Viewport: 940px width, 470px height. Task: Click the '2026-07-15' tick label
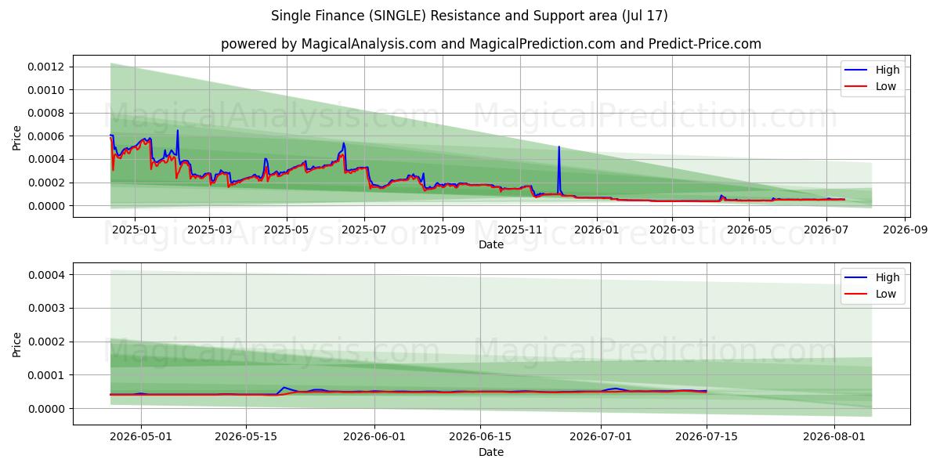(707, 438)
